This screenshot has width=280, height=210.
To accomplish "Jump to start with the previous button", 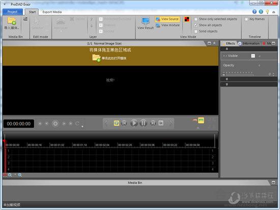I will (x=124, y=123).
